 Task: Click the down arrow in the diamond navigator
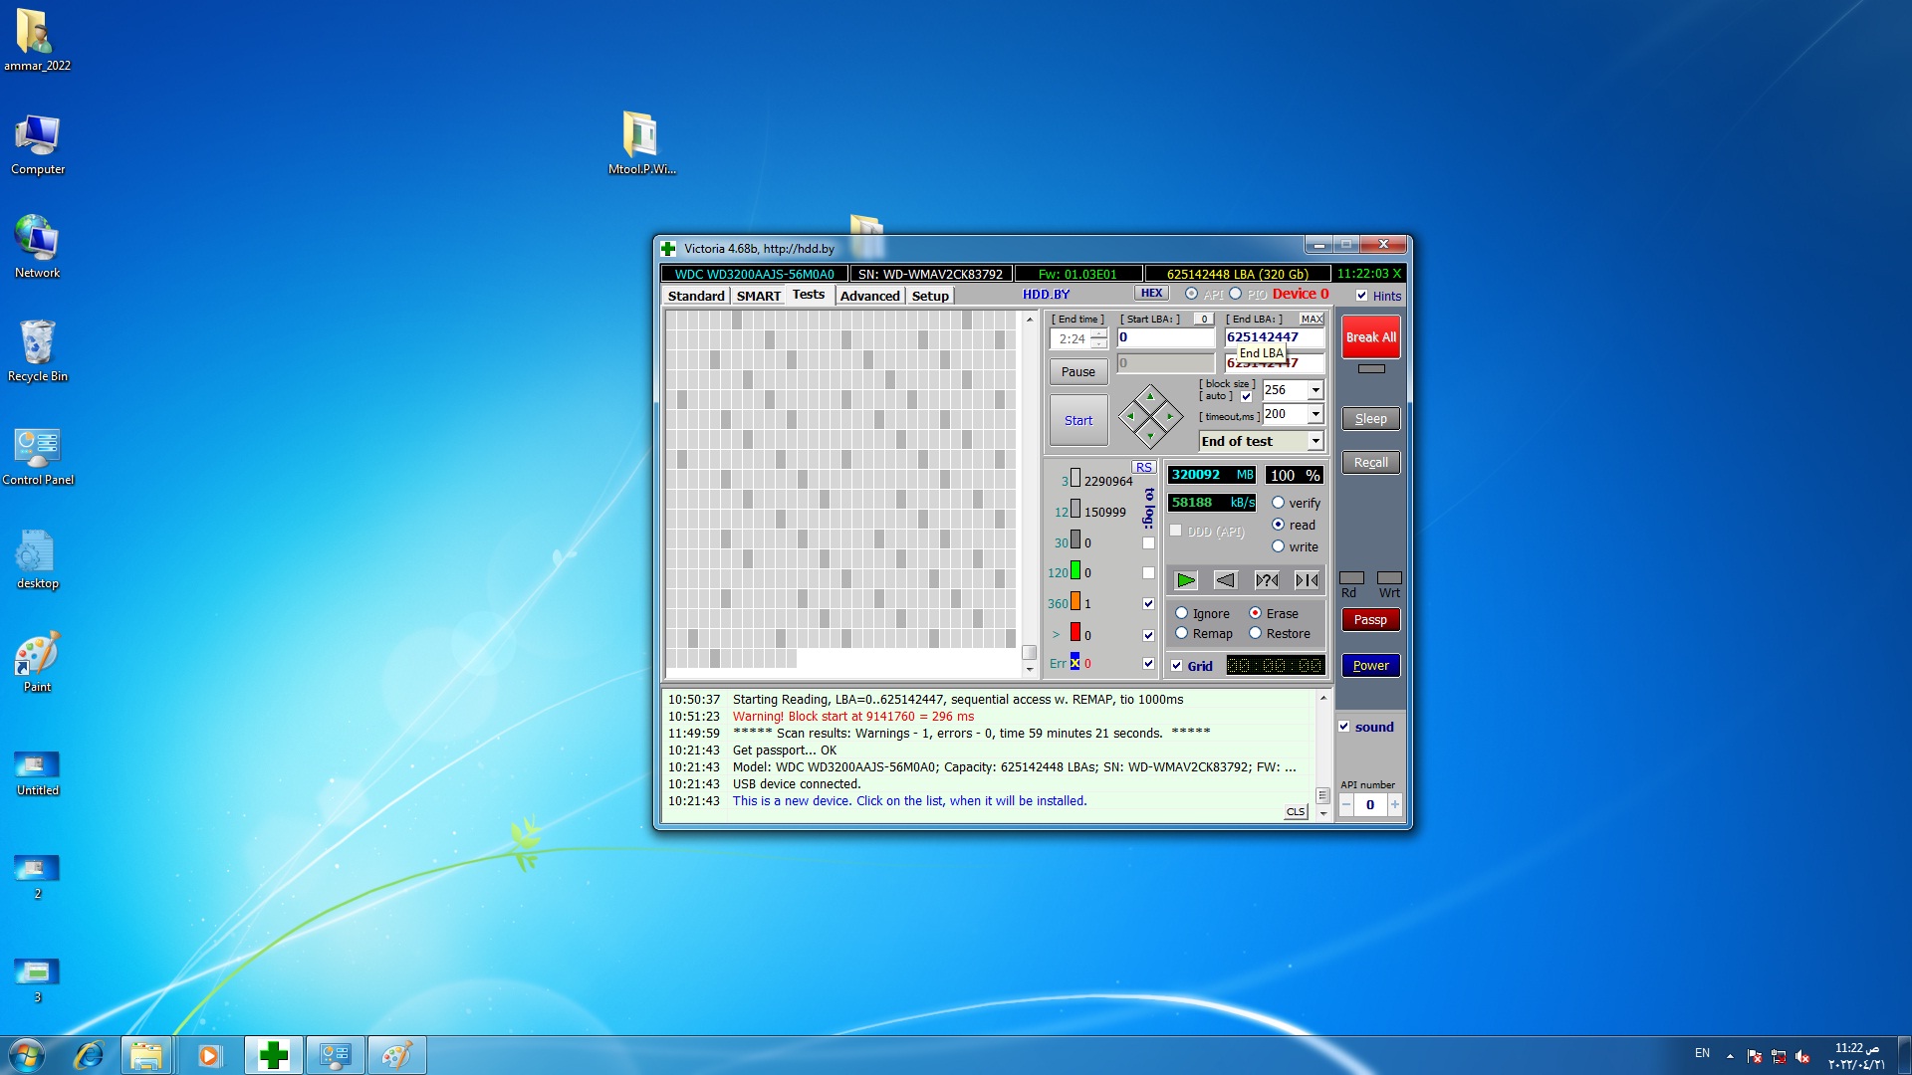click(1150, 436)
